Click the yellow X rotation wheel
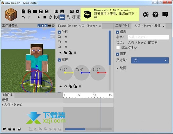This screenshot has height=134, width=173. tap(65, 73)
